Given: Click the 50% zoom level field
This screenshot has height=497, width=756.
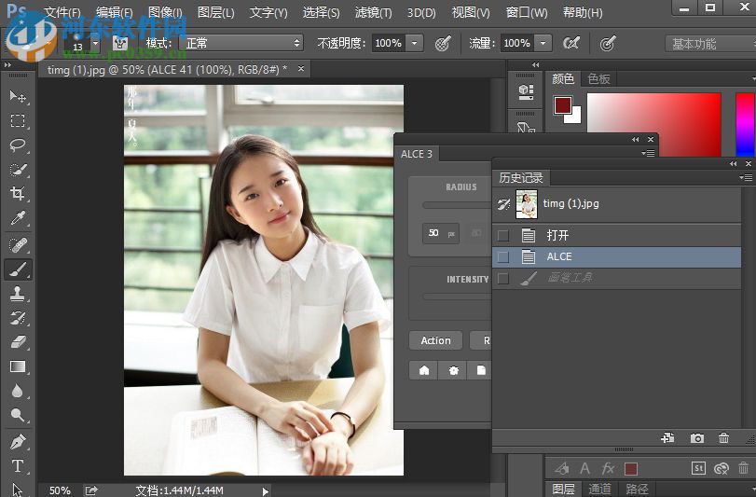Looking at the screenshot, I should (x=60, y=490).
